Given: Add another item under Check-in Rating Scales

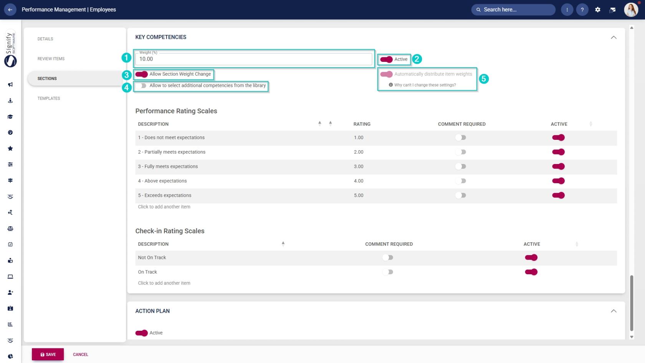Looking at the screenshot, I should (164, 283).
